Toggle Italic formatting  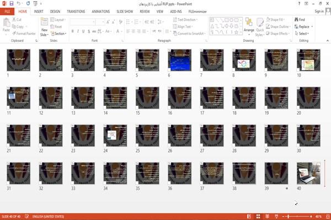(78, 31)
